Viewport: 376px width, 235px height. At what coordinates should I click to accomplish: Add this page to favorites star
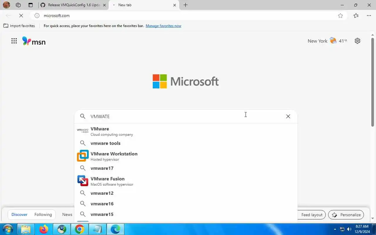pyautogui.click(x=340, y=16)
